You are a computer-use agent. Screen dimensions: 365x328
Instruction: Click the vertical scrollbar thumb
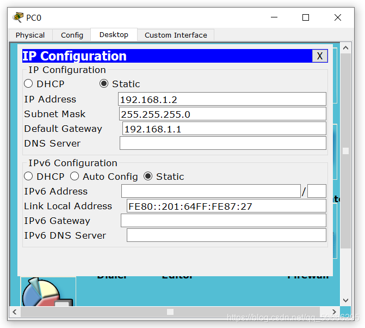(345, 151)
